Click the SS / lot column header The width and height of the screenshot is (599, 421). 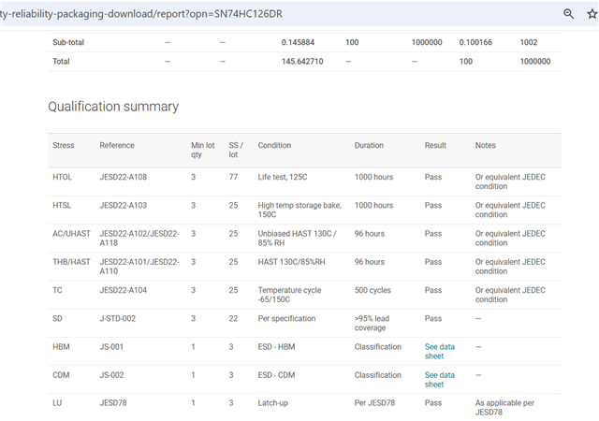coord(236,150)
